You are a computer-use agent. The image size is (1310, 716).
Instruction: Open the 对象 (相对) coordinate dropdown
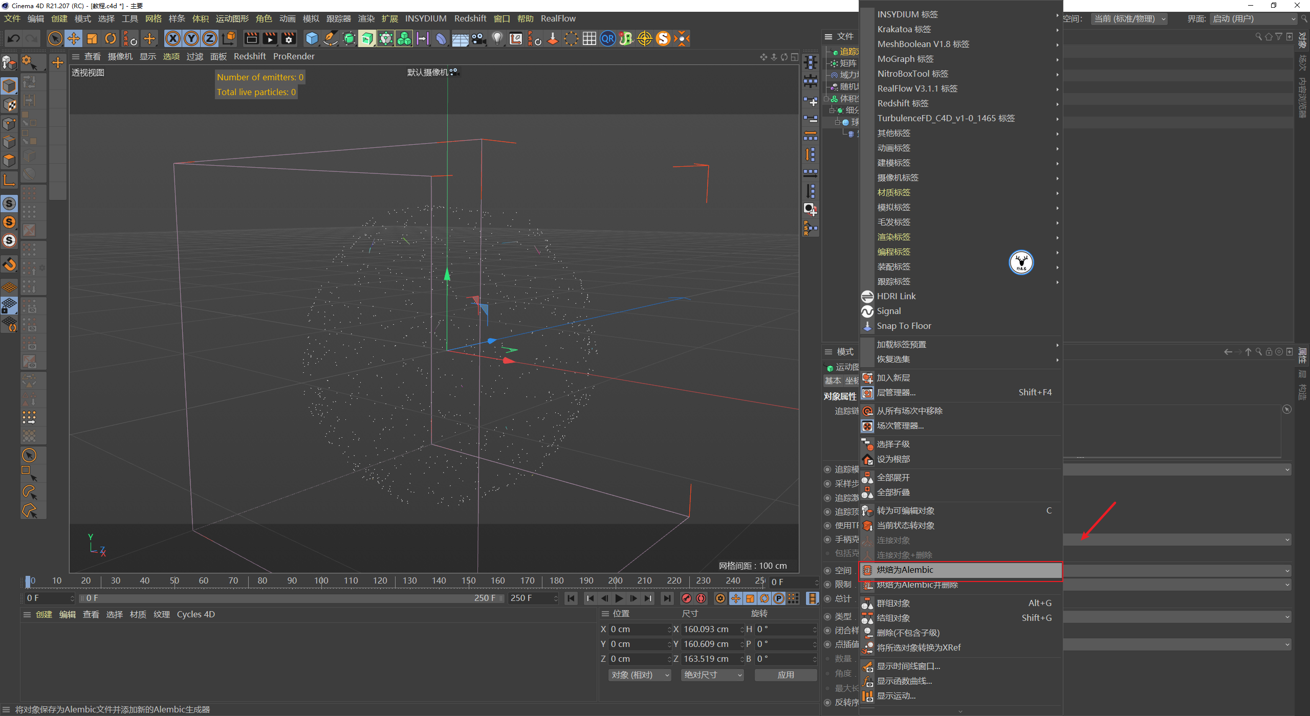(x=640, y=675)
